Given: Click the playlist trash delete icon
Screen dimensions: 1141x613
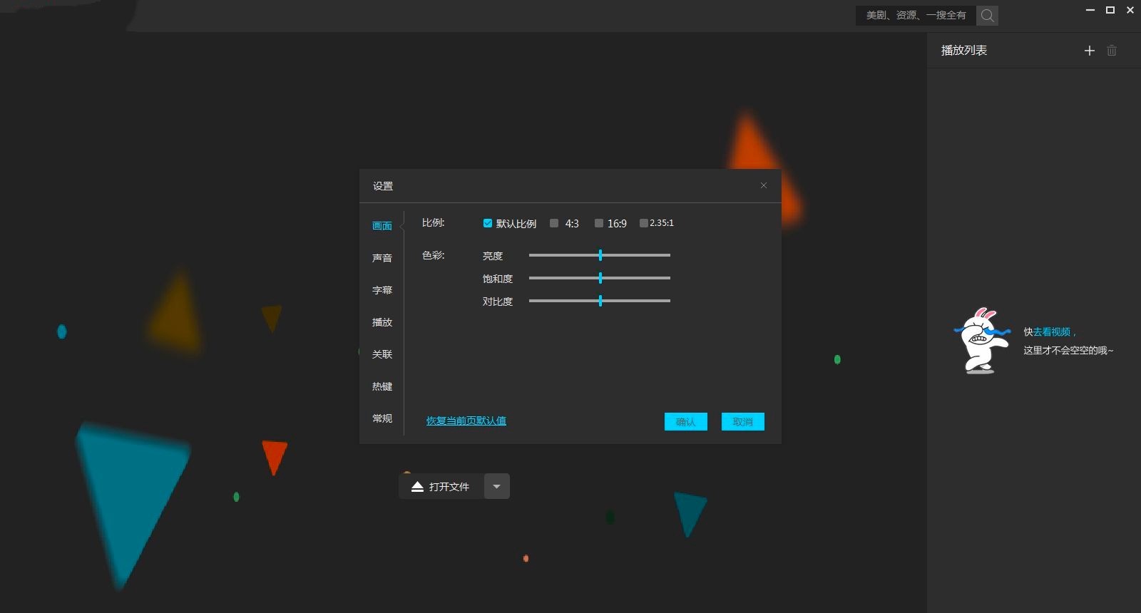Looking at the screenshot, I should pos(1112,51).
